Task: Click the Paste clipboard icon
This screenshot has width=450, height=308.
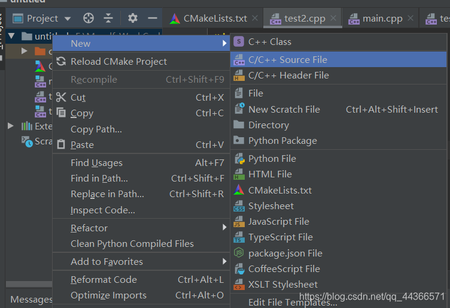Action: pos(61,144)
